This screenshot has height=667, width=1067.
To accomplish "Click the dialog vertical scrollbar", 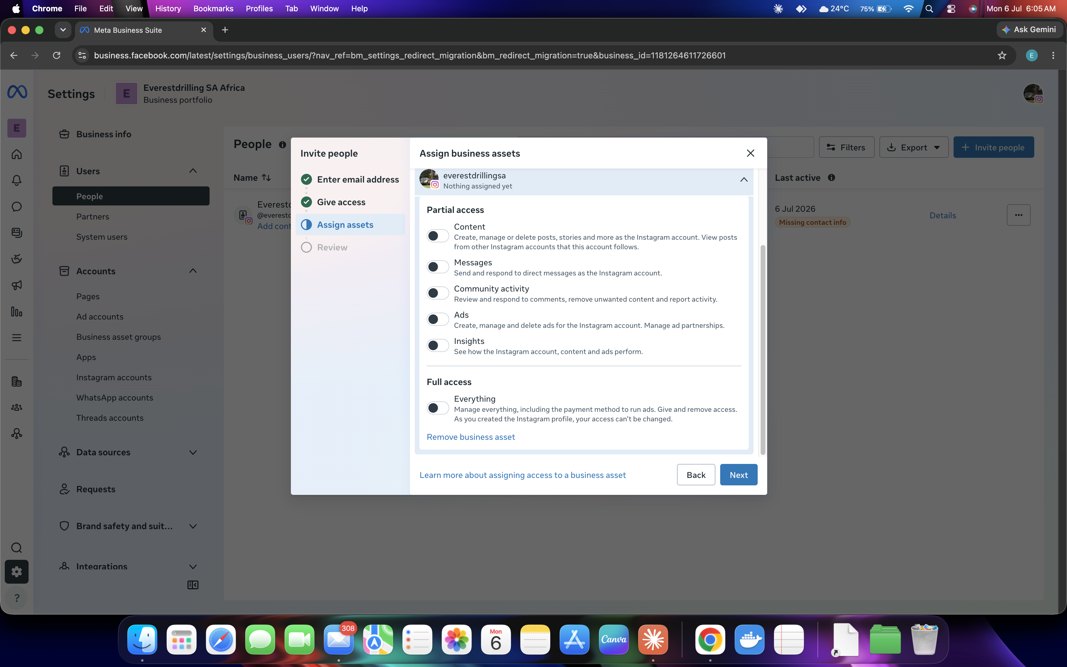I will 762,349.
